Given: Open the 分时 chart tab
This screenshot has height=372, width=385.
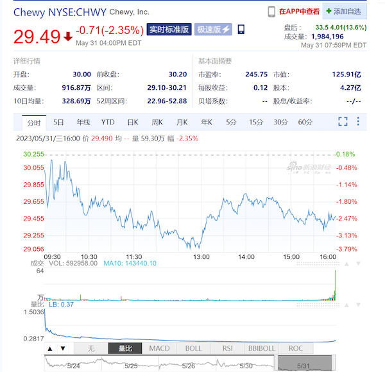Looking at the screenshot, I should (x=34, y=123).
